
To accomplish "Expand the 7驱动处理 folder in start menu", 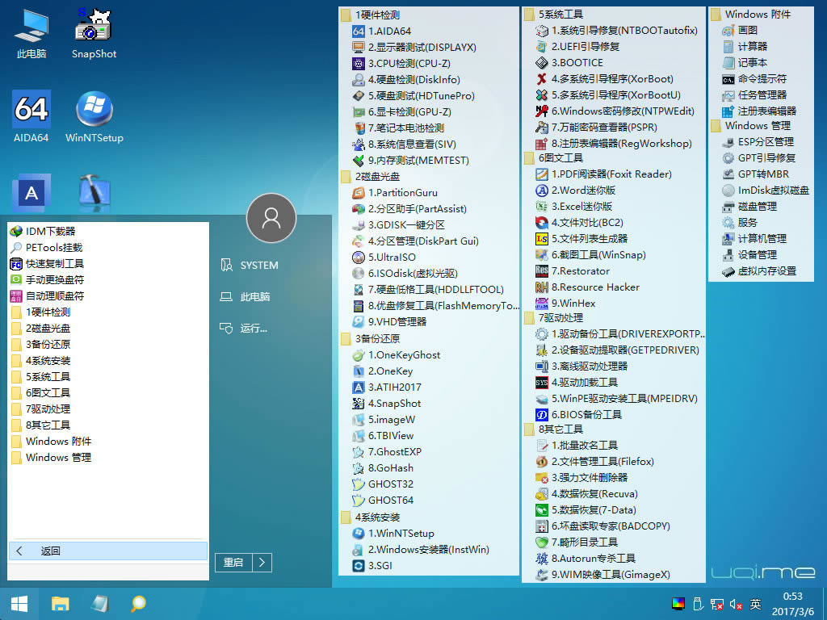I will [108, 409].
